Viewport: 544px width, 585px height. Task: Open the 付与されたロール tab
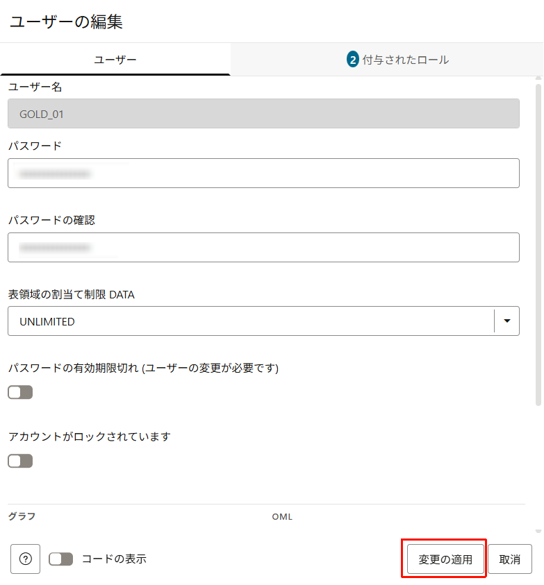pyautogui.click(x=387, y=60)
